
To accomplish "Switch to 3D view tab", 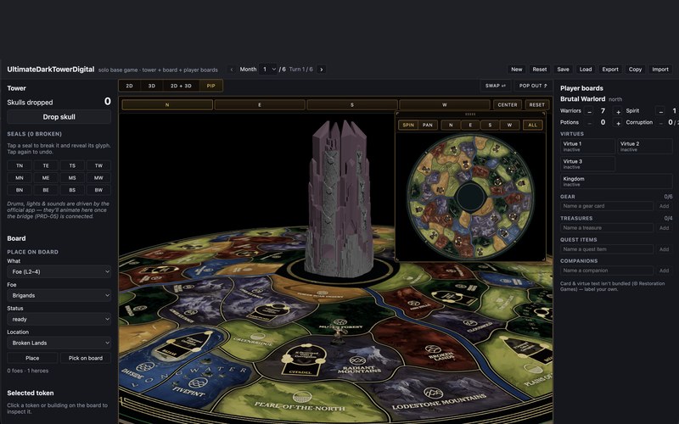I will click(152, 86).
